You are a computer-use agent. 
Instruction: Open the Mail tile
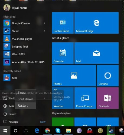coord(96,53)
